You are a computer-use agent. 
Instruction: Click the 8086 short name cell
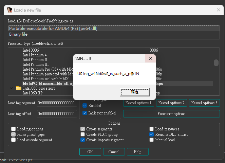pos(154,50)
